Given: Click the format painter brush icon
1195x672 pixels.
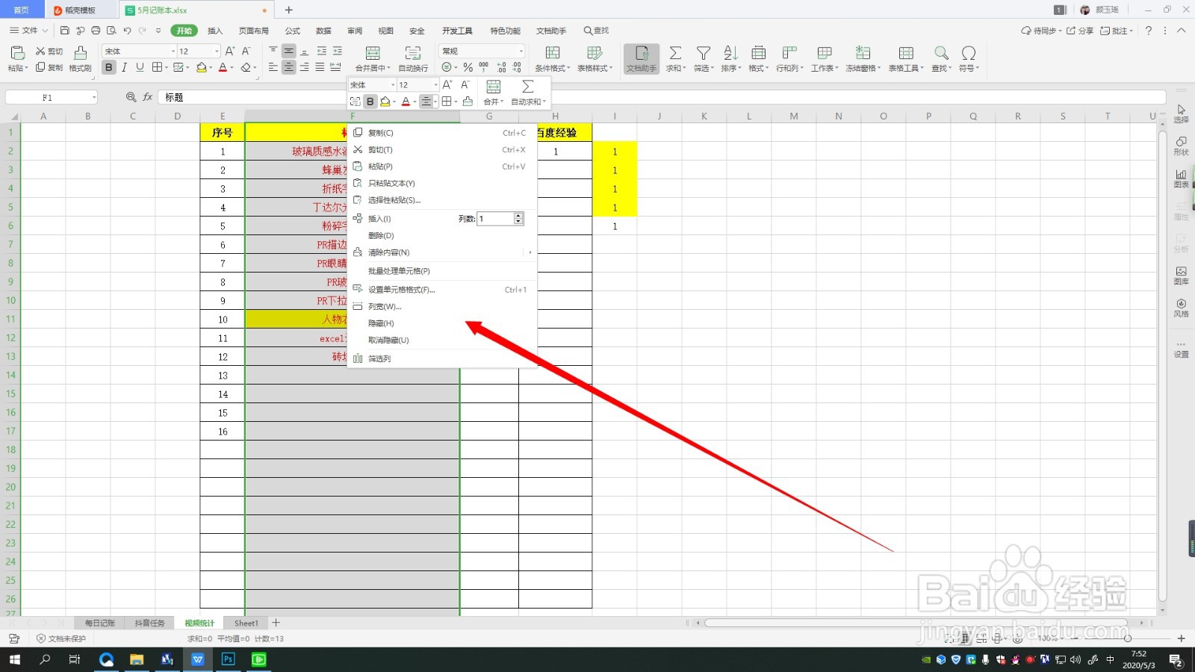Looking at the screenshot, I should click(81, 52).
